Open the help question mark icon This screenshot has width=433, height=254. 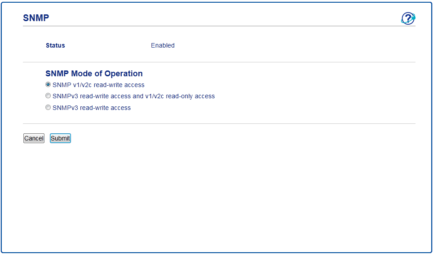408,18
